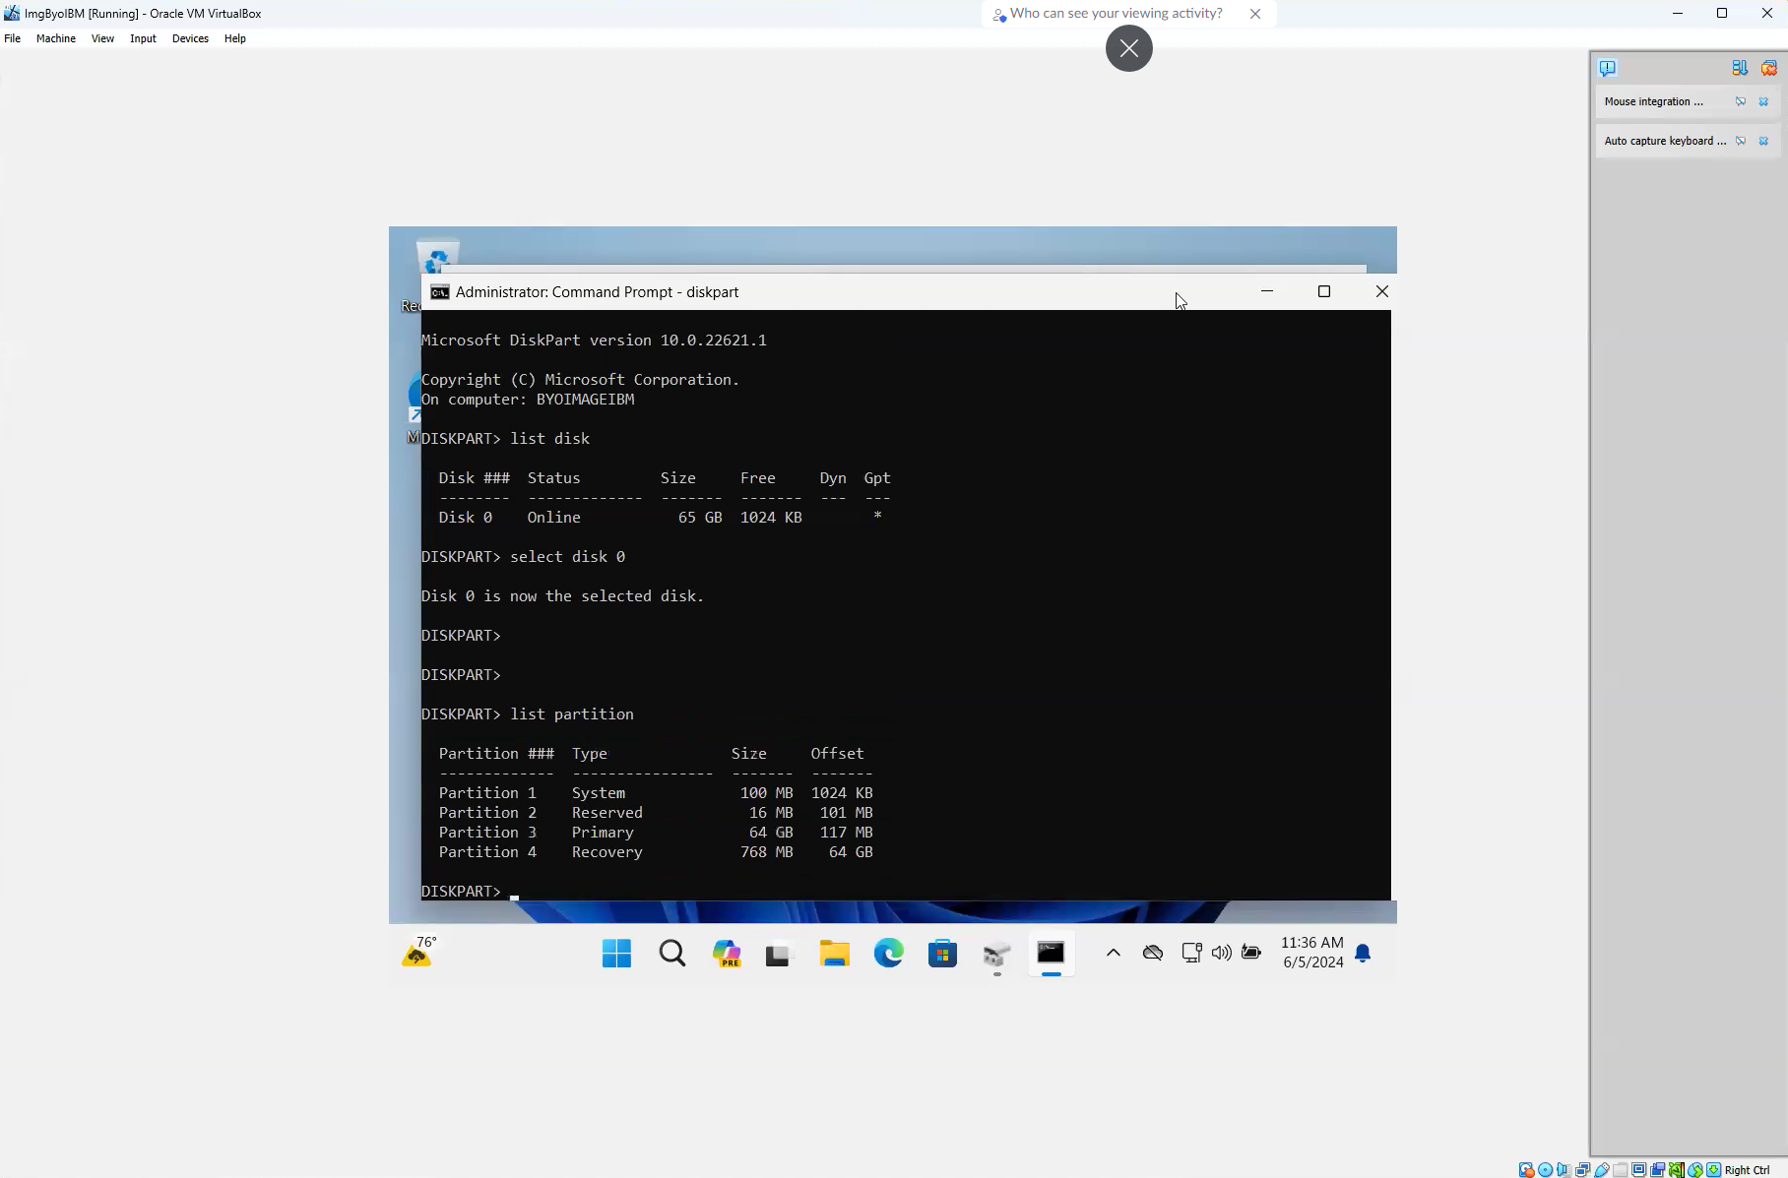Click the network tray icon
Screen dimensions: 1788x1178
tap(1191, 953)
